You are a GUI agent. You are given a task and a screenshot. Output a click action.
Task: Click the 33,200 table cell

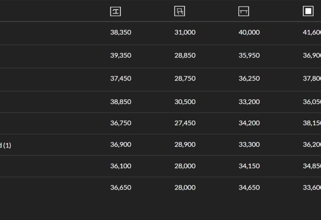249,102
